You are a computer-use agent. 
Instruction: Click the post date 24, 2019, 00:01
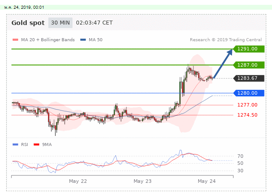pyautogui.click(x=24, y=7)
